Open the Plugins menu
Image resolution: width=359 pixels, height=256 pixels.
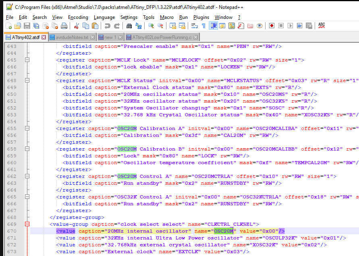pyautogui.click(x=201, y=17)
